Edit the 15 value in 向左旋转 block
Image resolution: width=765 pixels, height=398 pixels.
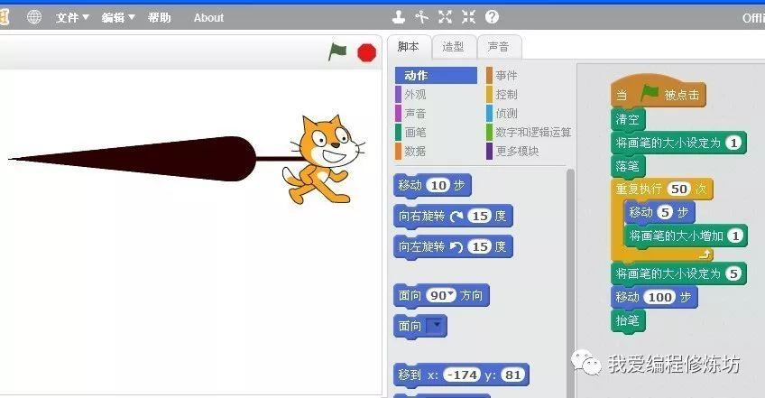[x=479, y=246]
